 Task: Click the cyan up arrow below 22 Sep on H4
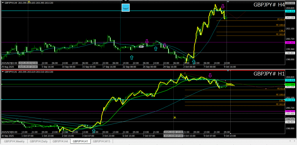132,57
